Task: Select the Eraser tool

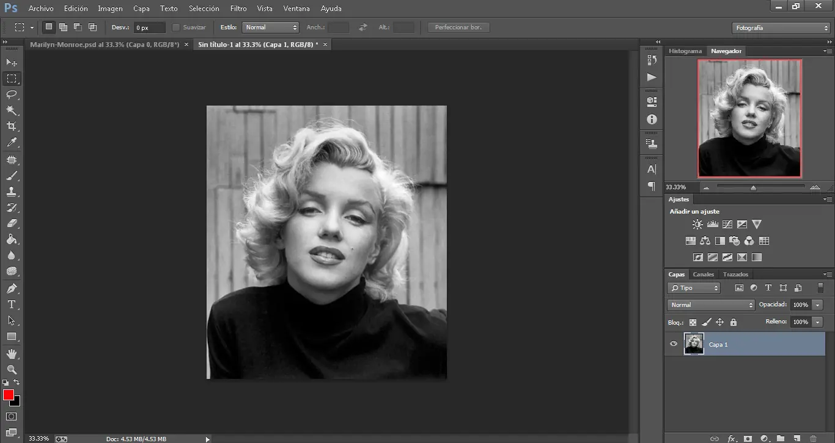Action: [12, 223]
